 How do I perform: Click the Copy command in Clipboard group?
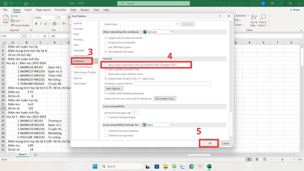coord(15,21)
